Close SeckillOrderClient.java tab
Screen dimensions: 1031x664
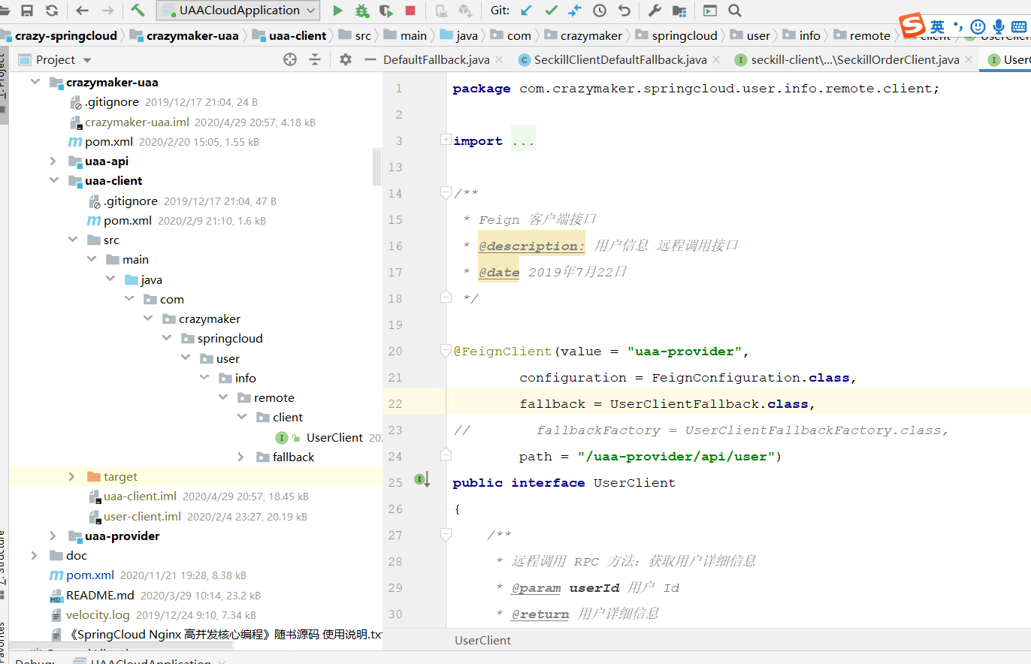[968, 59]
